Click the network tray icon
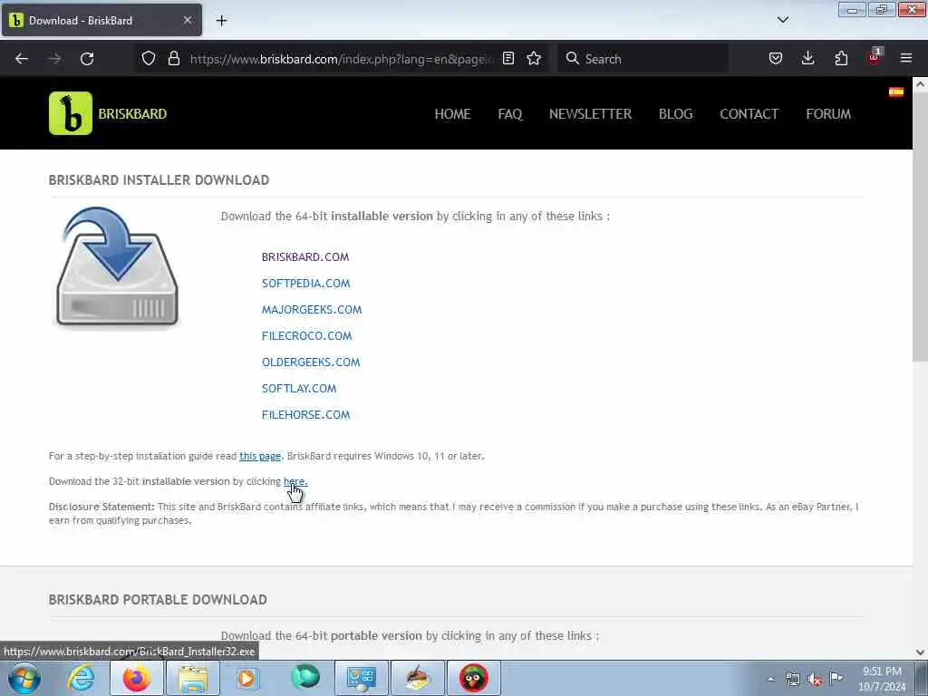The width and height of the screenshot is (928, 696). click(x=792, y=679)
